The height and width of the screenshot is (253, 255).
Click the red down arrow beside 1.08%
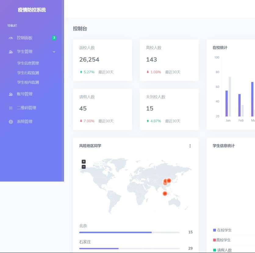pyautogui.click(x=148, y=72)
